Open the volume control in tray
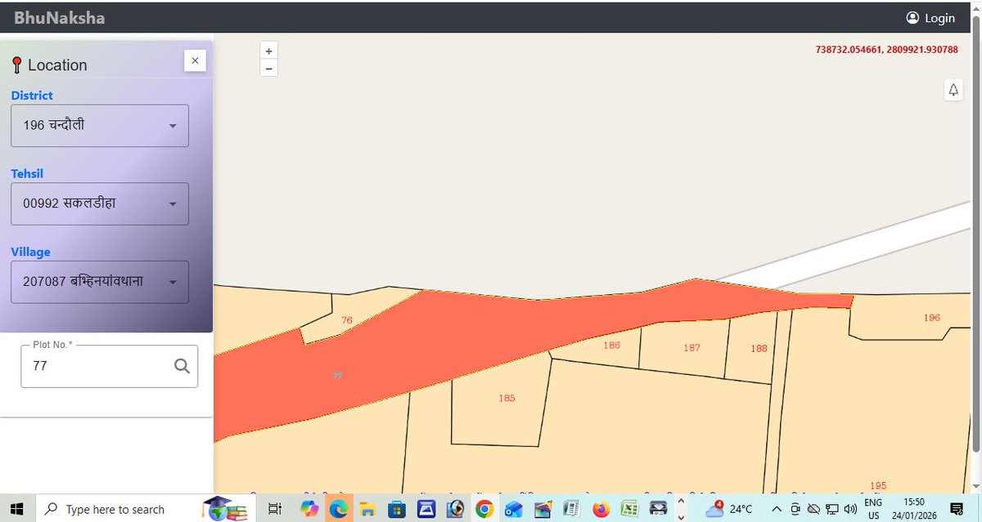Image resolution: width=982 pixels, height=522 pixels. (849, 509)
